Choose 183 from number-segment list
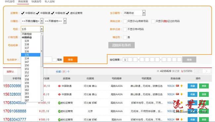 point(31,94)
